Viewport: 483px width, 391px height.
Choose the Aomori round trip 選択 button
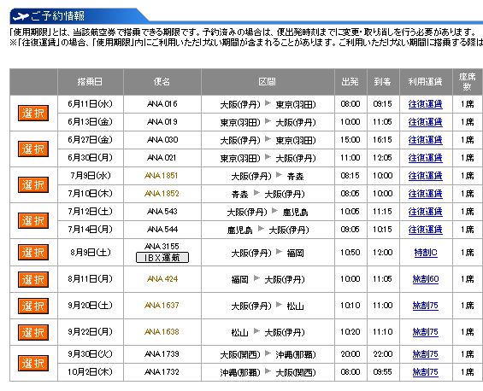33,185
